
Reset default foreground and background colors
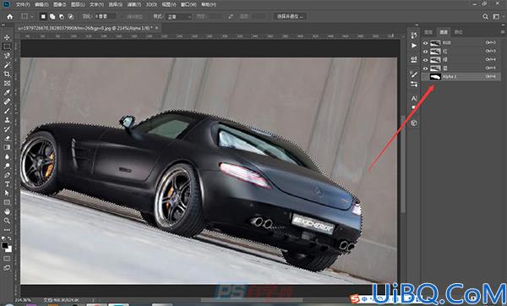tap(4, 238)
